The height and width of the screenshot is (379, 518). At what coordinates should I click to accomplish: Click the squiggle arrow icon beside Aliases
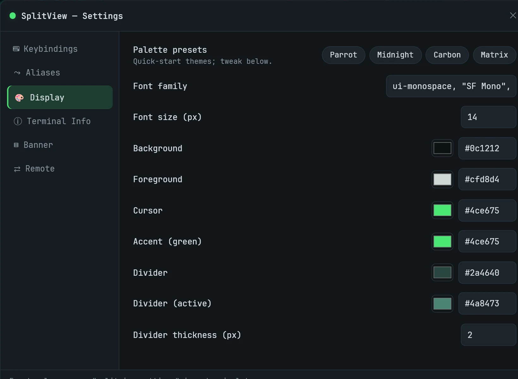(x=17, y=73)
